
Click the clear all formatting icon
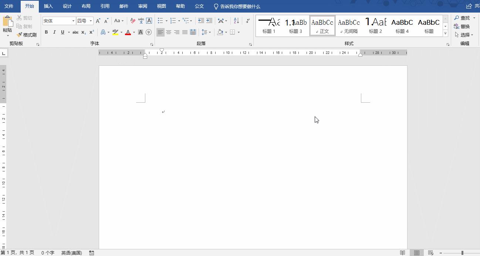click(x=133, y=21)
